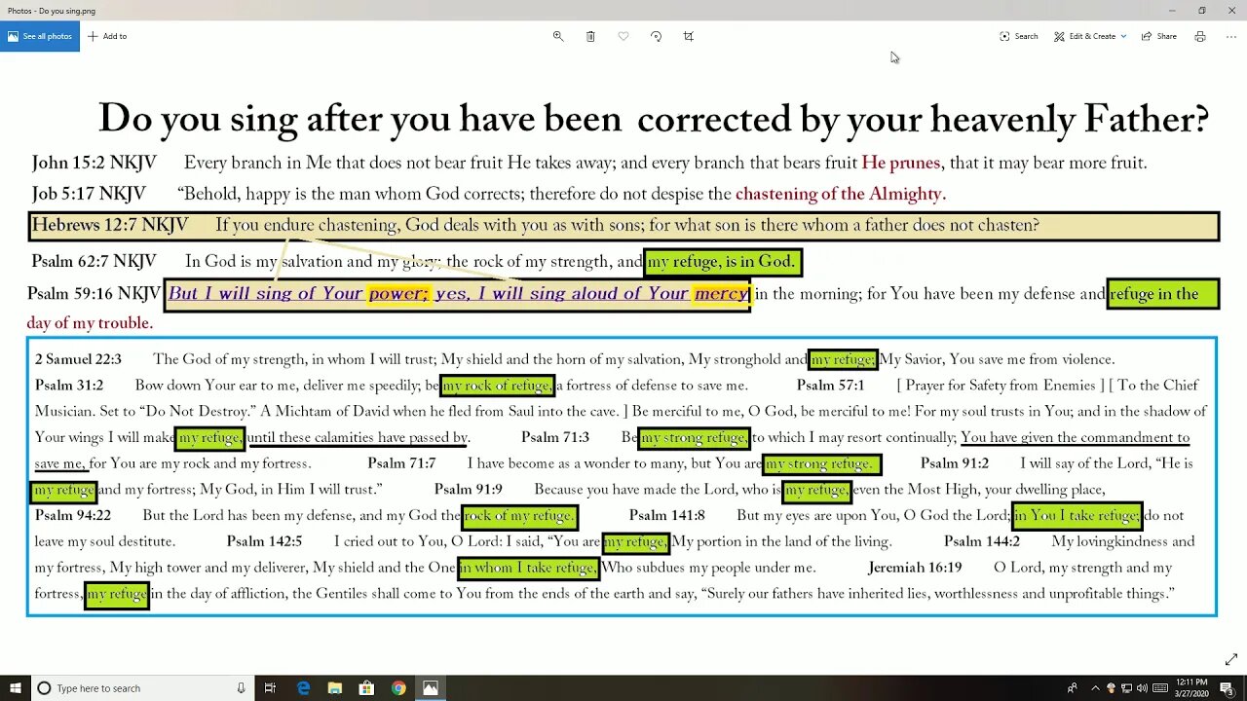Go back to See all photos
The image size is (1247, 701).
(40, 36)
